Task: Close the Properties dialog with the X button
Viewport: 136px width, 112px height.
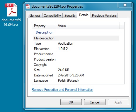Action: [x=125, y=5]
